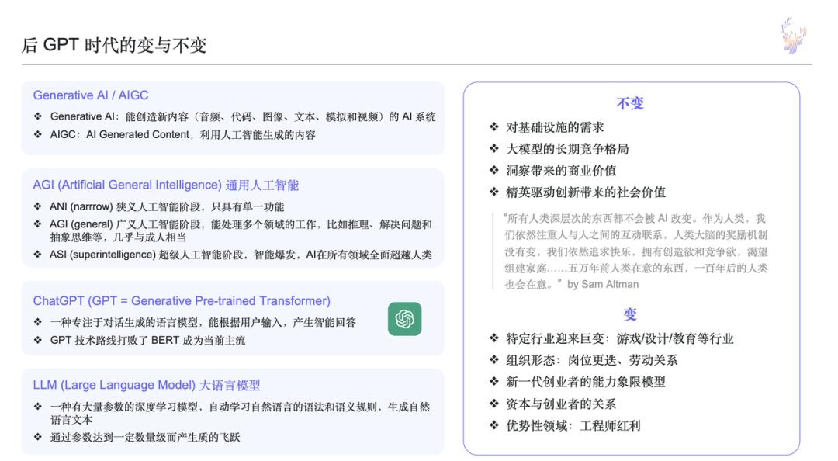
Task: Click the bullet 新一代创业者的能力象限模型
Action: (x=586, y=382)
